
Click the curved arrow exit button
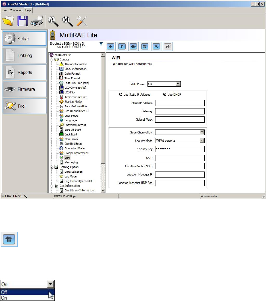click(168, 47)
